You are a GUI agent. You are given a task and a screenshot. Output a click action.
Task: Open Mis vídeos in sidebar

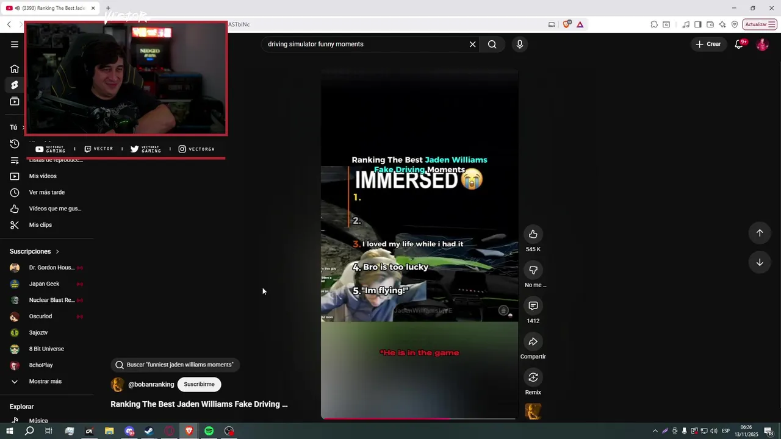[43, 176]
